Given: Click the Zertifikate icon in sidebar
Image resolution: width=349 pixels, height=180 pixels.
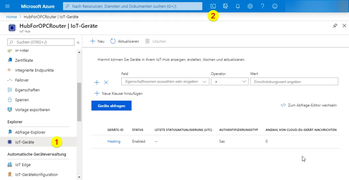Looking at the screenshot, I should click(x=10, y=60).
